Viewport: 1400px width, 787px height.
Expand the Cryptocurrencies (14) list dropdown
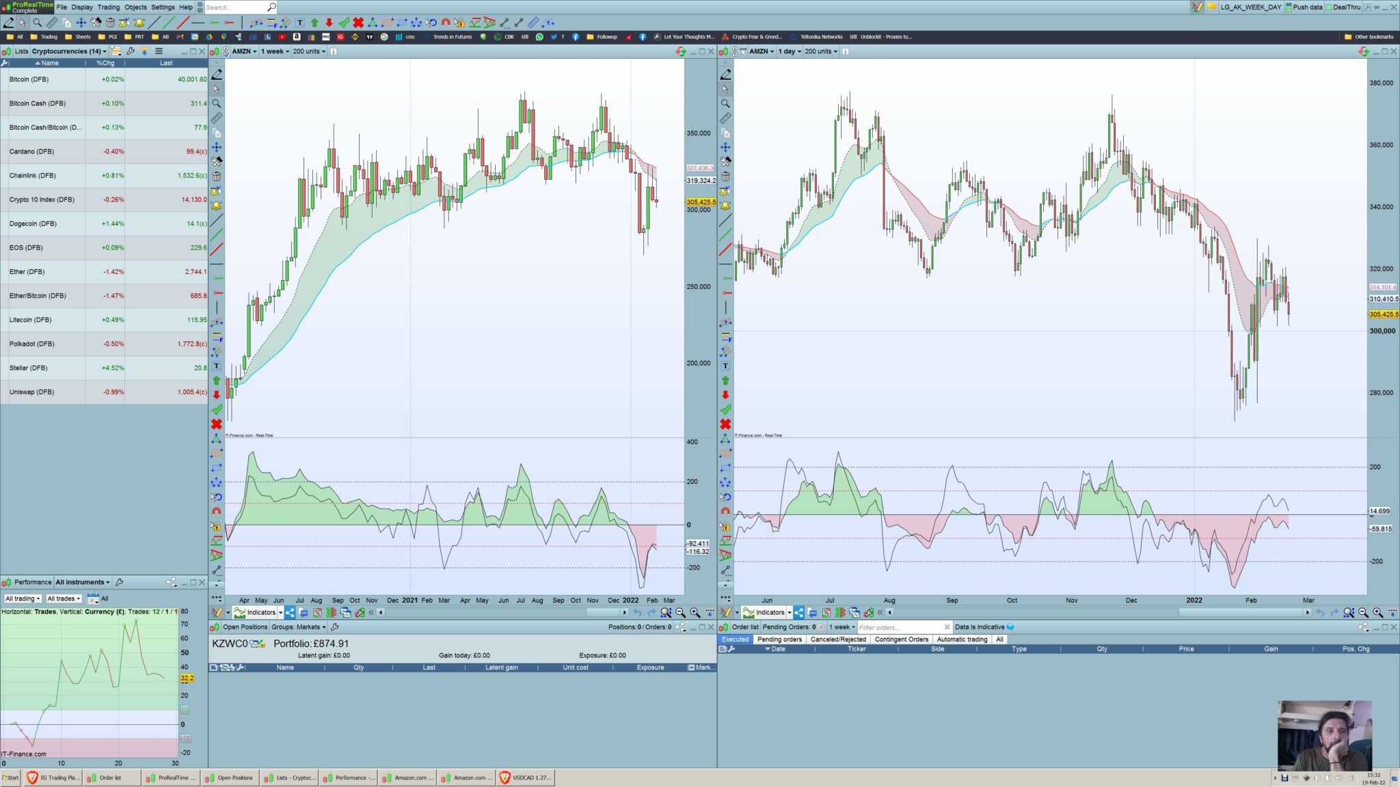click(68, 51)
